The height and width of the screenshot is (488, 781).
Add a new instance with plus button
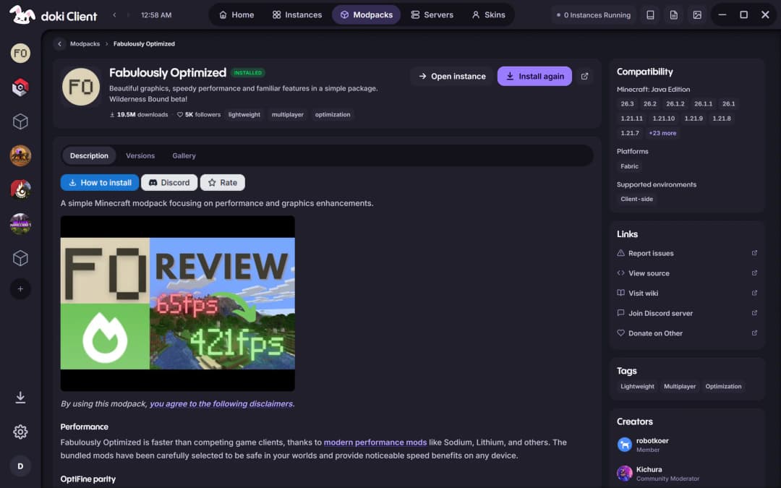coord(20,288)
